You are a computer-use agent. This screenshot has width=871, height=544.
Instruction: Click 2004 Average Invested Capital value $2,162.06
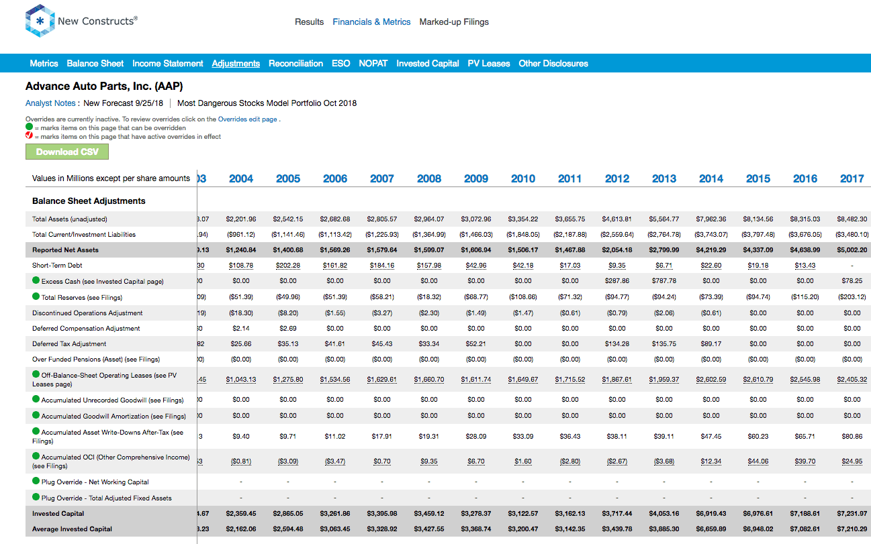click(x=241, y=529)
